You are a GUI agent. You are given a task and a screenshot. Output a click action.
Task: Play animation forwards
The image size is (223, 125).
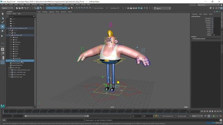[x=213, y=111]
